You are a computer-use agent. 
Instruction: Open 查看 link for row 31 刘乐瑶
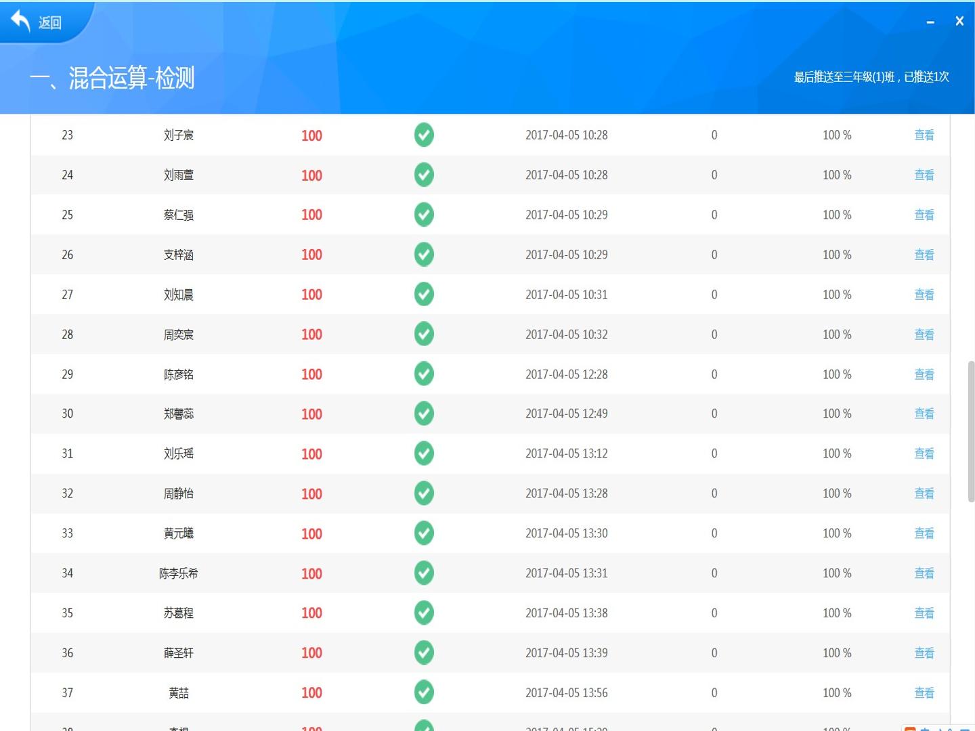point(924,454)
